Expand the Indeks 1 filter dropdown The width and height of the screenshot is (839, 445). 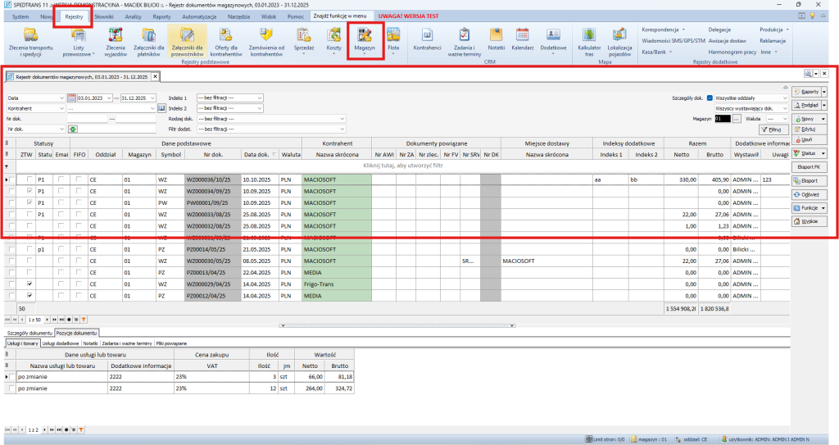(x=259, y=98)
